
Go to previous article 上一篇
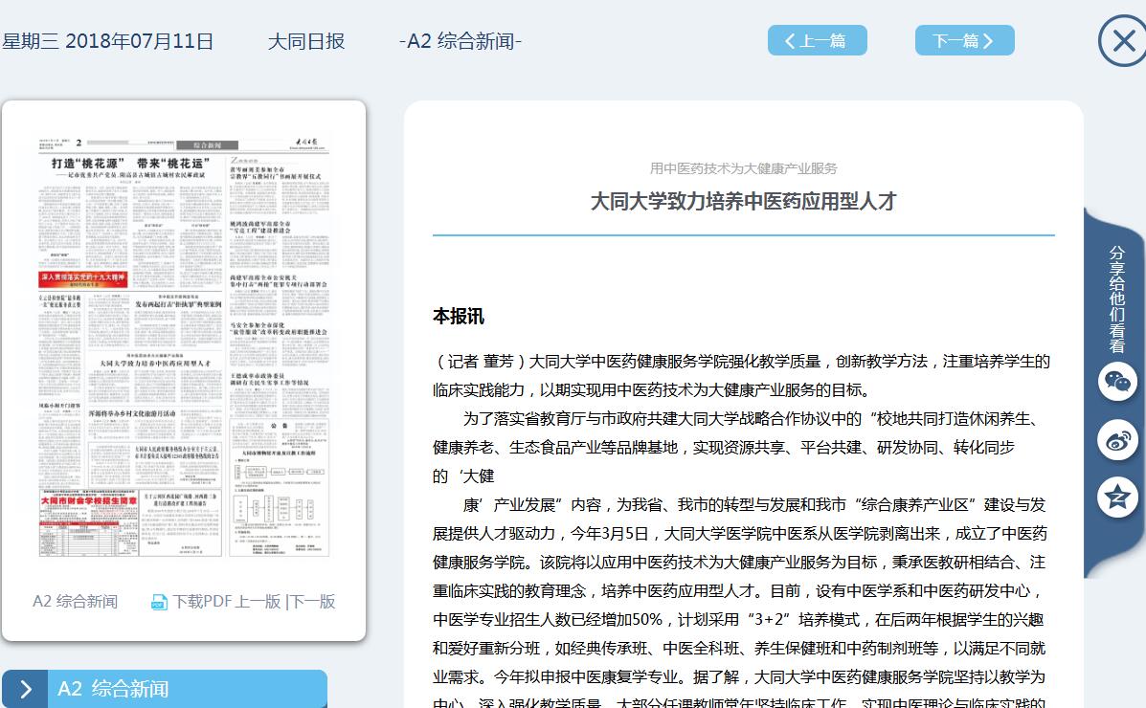coord(817,40)
